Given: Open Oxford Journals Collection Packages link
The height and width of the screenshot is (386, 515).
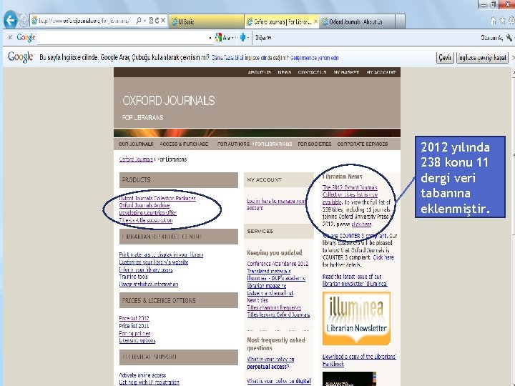Looking at the screenshot, I should [x=157, y=198].
